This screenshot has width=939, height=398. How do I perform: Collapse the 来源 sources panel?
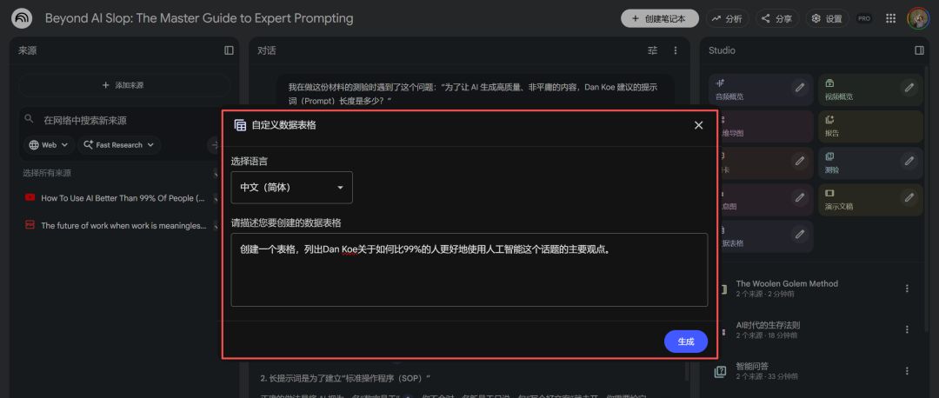pyautogui.click(x=229, y=50)
